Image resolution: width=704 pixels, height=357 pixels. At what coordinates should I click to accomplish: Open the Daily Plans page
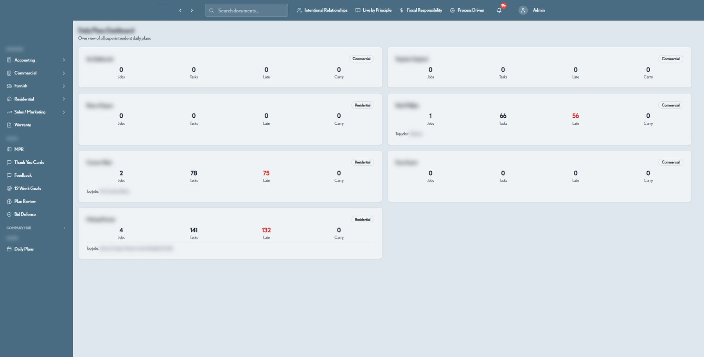pos(36,249)
